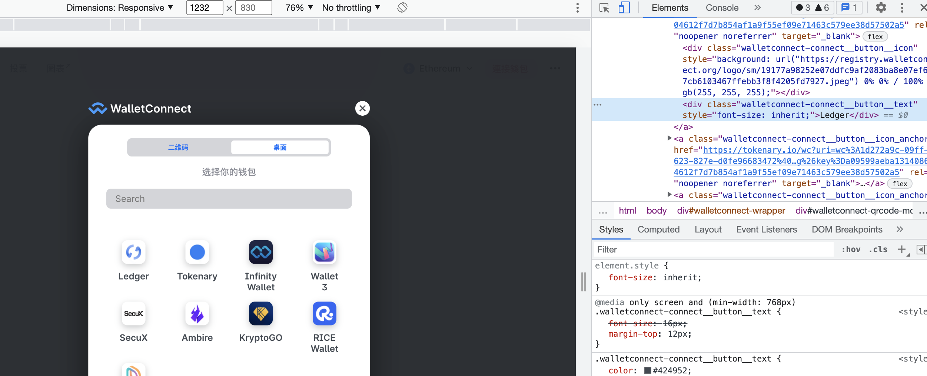Select body in the DOM breadcrumb

pyautogui.click(x=657, y=211)
